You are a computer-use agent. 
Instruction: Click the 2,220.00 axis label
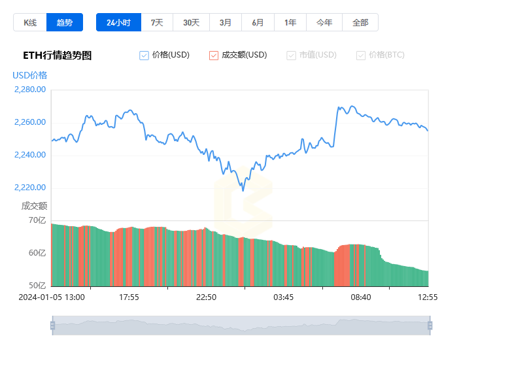click(x=30, y=188)
